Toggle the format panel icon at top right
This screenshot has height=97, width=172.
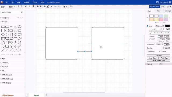coord(170,7)
